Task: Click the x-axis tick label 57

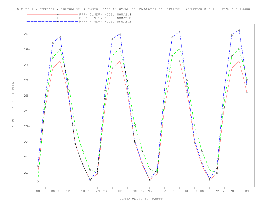Action: (180, 191)
